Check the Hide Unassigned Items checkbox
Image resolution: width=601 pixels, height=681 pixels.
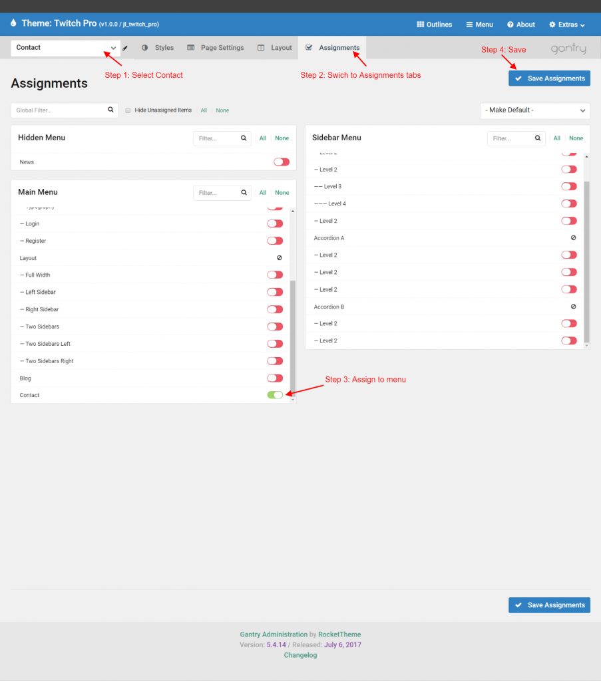[x=127, y=110]
